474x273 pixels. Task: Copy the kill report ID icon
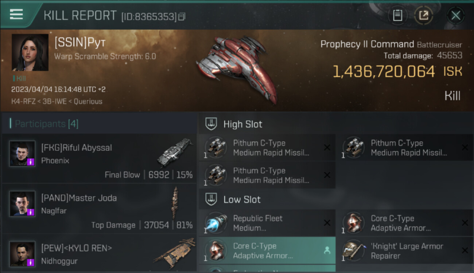click(x=182, y=16)
